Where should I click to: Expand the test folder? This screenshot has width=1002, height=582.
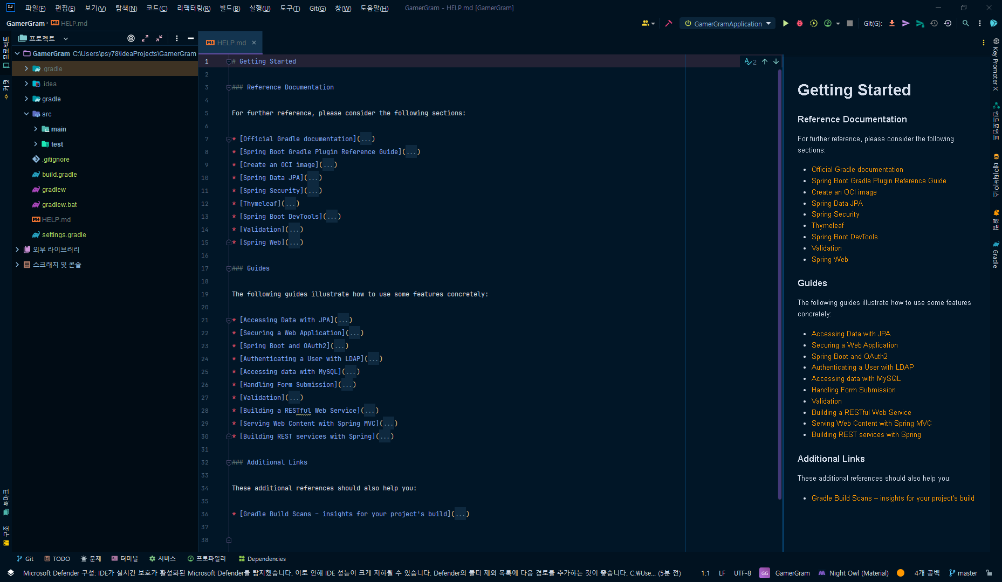click(36, 144)
